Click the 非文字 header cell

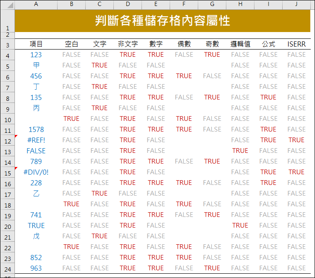tap(127, 44)
